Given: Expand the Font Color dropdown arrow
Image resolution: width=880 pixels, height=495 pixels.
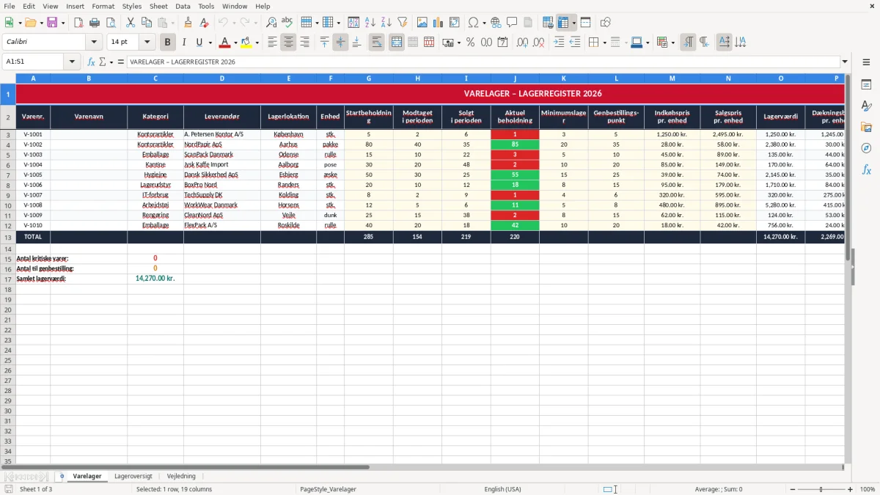Looking at the screenshot, I should 235,43.
